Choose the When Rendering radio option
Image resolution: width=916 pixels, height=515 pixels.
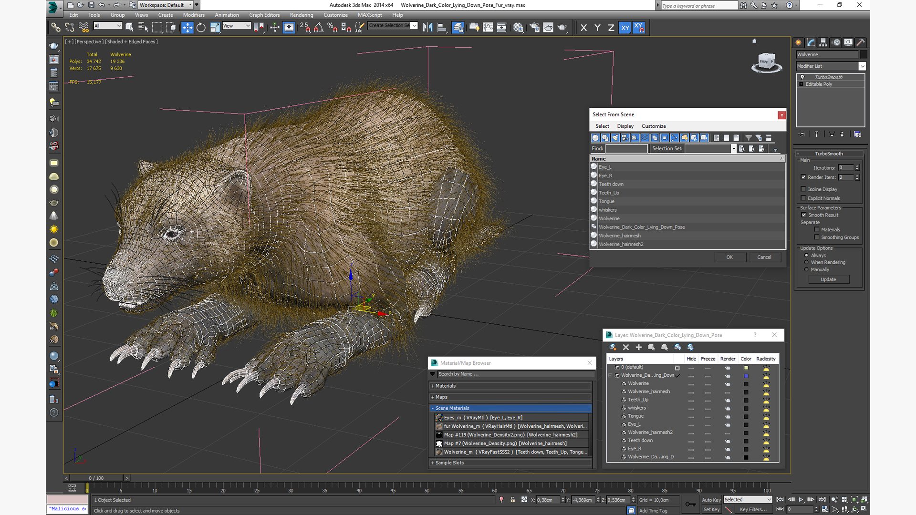tap(806, 262)
